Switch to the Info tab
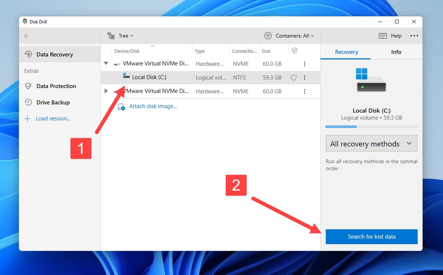This screenshot has width=443, height=275. pos(396,52)
